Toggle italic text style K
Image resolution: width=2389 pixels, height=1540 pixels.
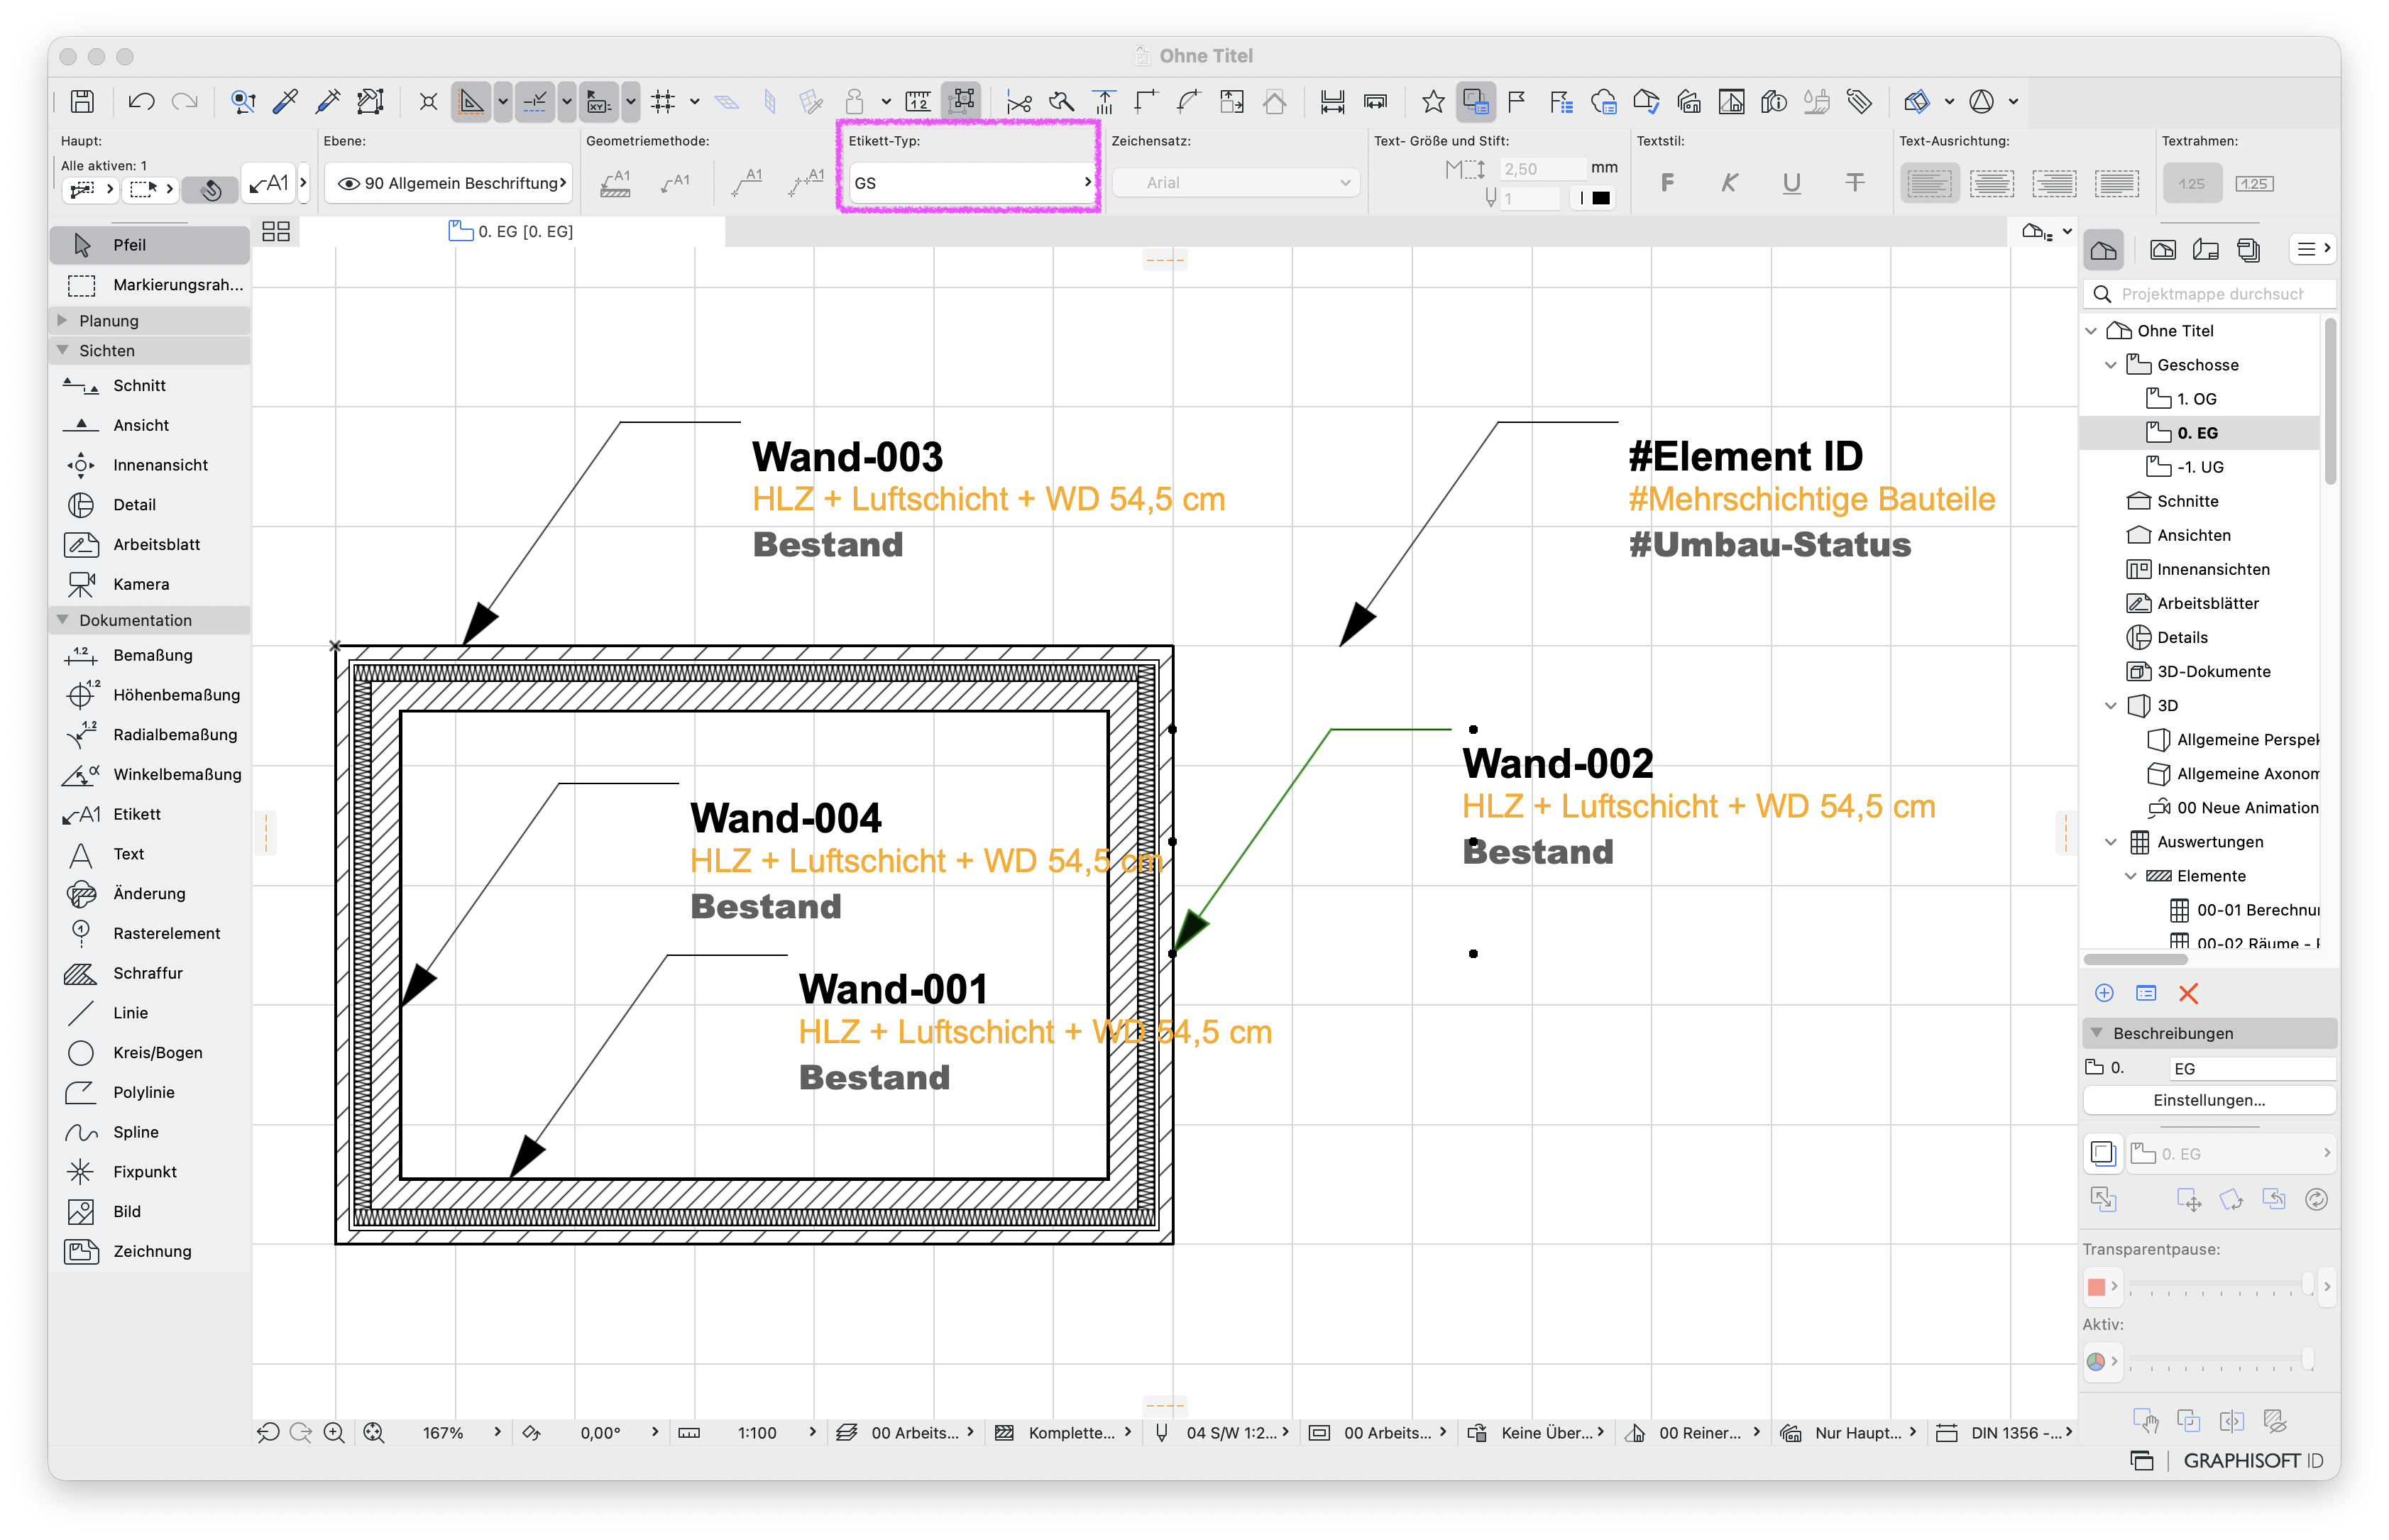coord(1729,183)
